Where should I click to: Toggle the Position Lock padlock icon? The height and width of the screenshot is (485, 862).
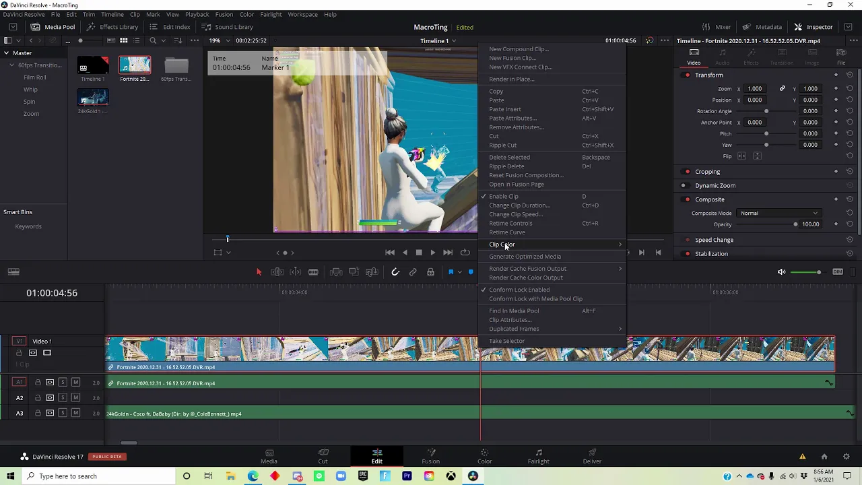pos(430,272)
